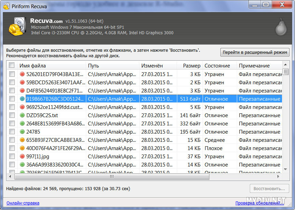Check the box for file 59BDCD5263E34071AAF
The width and height of the screenshot is (295, 210).
pyautogui.click(x=12, y=82)
